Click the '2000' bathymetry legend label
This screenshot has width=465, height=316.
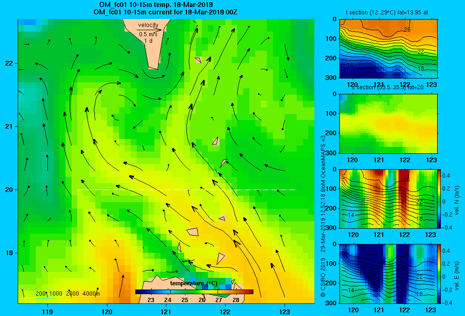click(73, 294)
